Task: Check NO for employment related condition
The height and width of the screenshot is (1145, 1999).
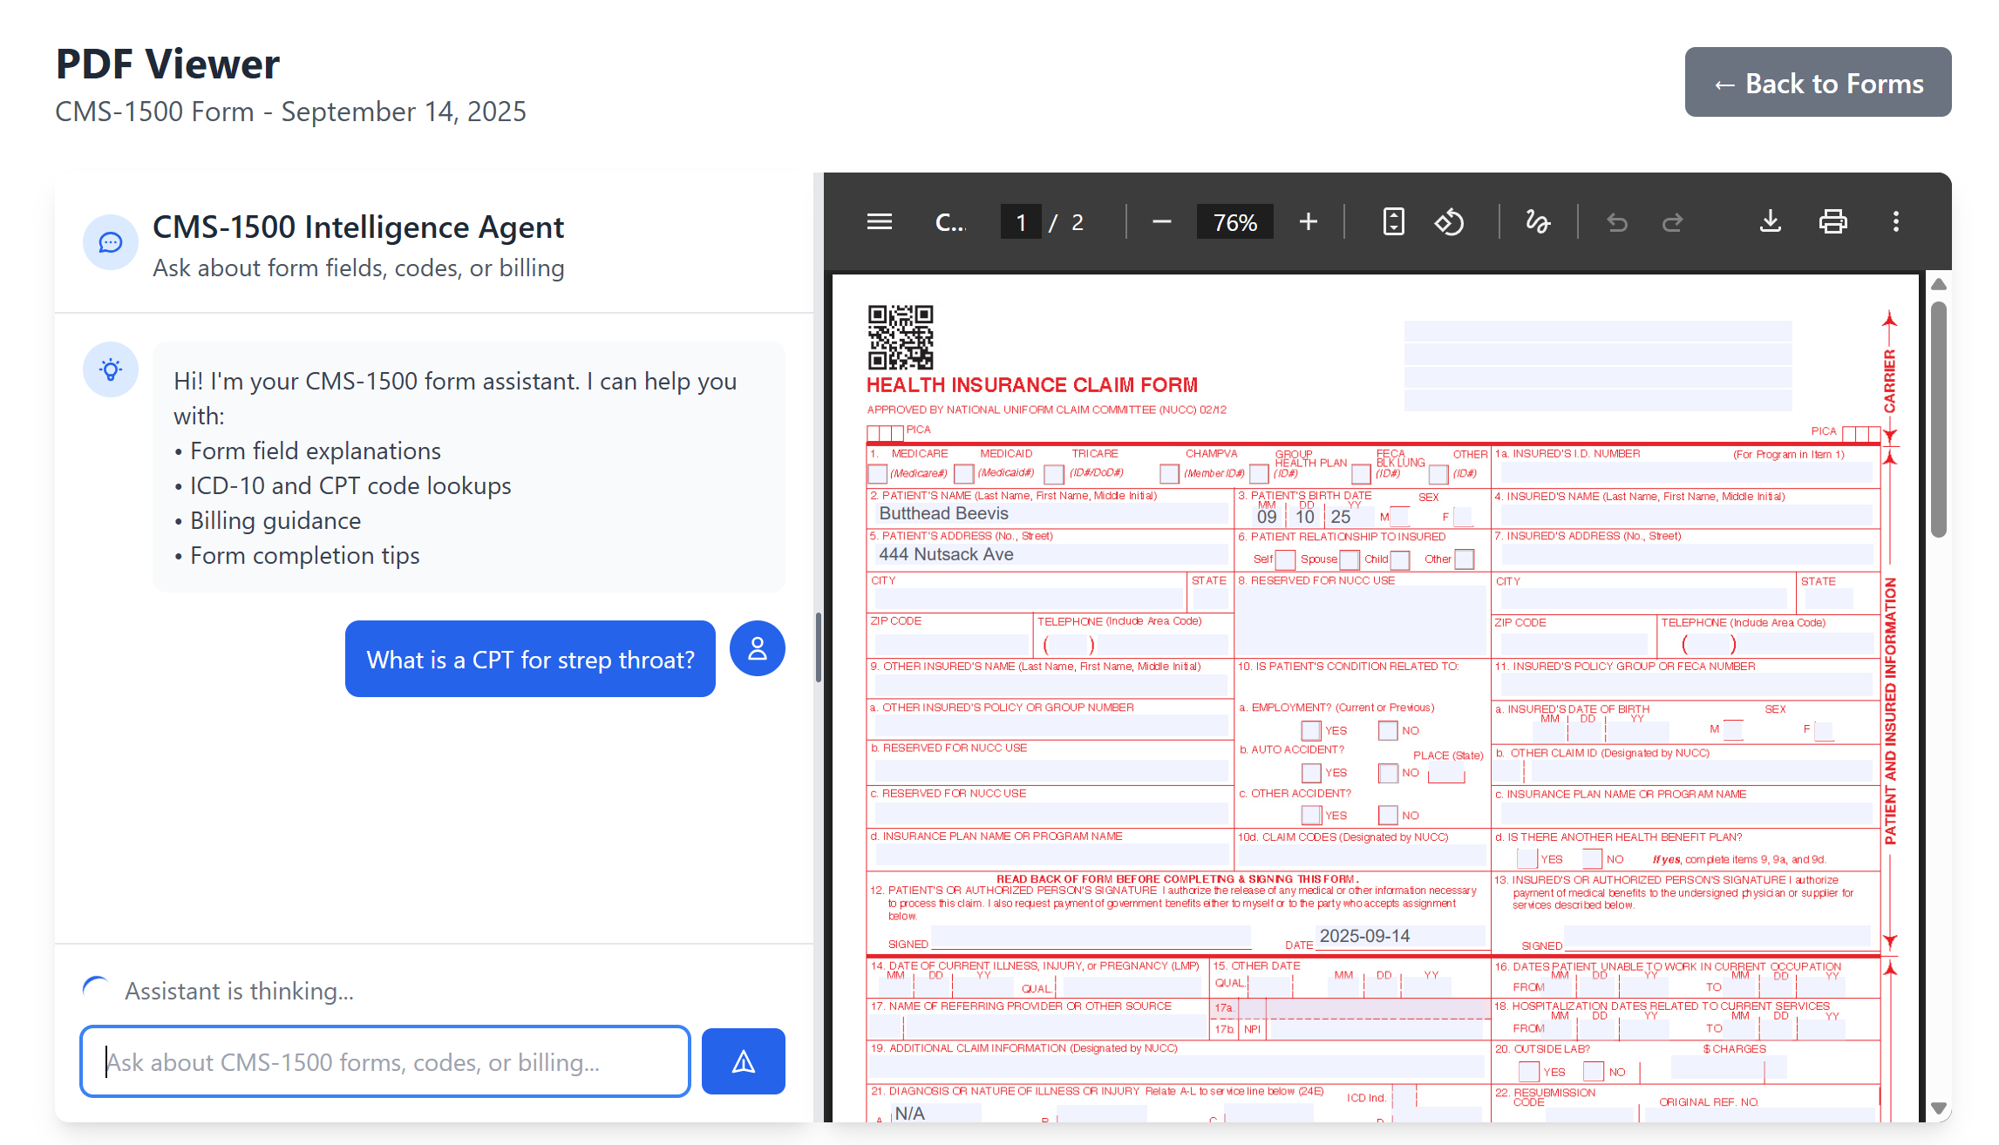Action: (1388, 731)
